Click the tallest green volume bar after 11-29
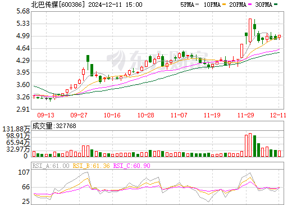 [x=254, y=146]
